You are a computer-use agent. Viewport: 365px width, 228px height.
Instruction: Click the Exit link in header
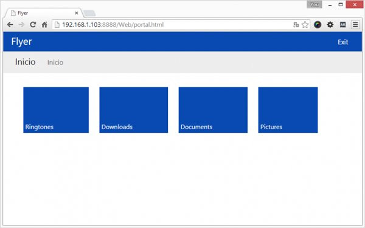[x=343, y=42]
